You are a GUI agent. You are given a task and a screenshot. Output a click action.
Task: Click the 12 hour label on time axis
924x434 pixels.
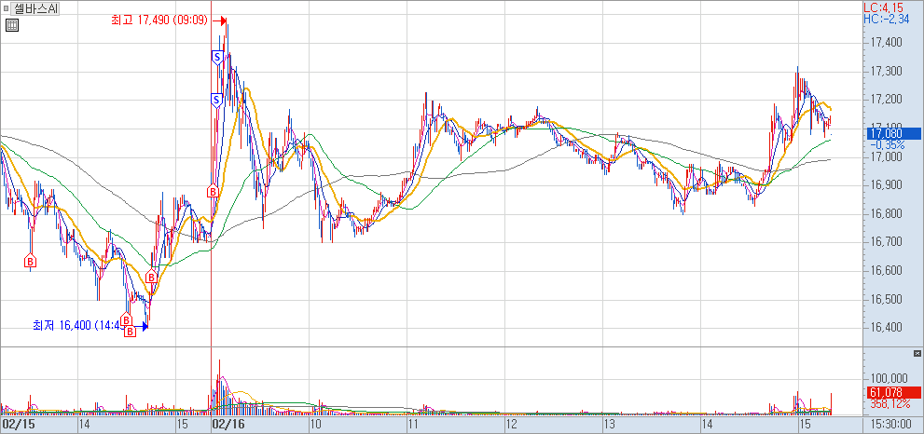(510, 424)
